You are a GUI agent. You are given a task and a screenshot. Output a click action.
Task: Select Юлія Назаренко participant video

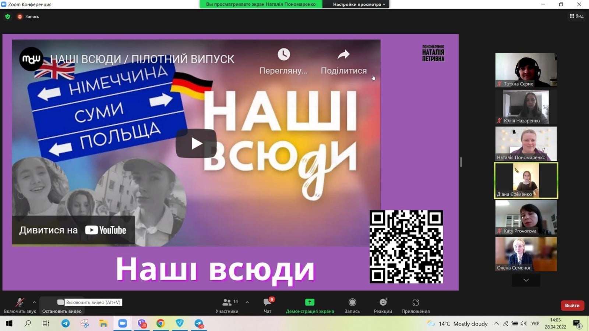point(526,107)
